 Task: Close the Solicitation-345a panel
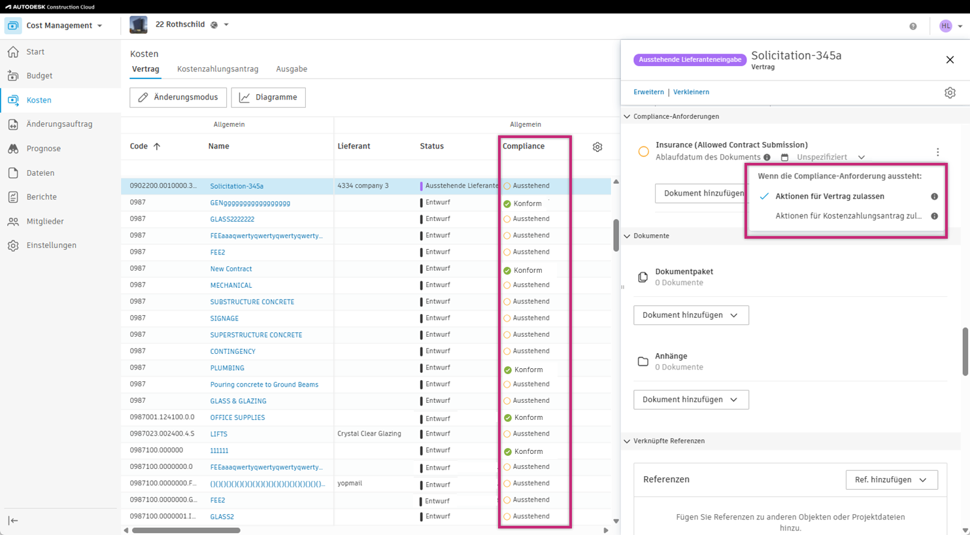pos(950,60)
